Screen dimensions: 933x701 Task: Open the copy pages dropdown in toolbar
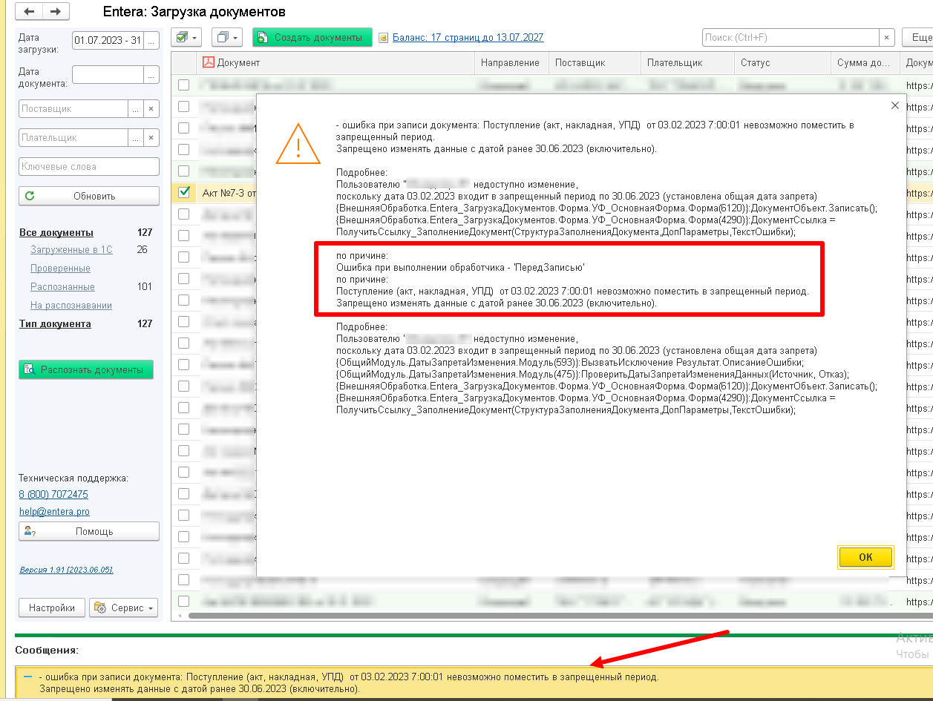[226, 37]
